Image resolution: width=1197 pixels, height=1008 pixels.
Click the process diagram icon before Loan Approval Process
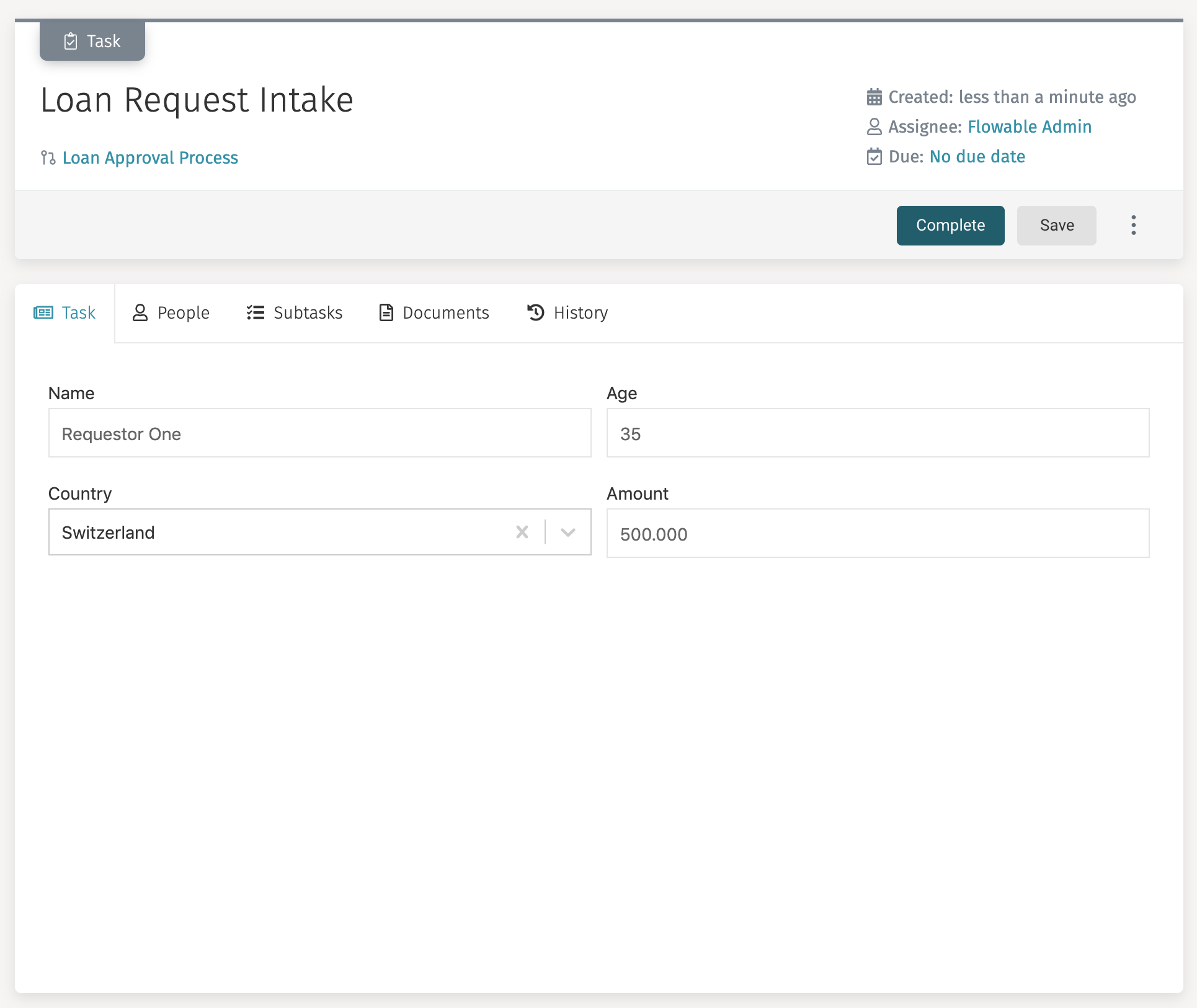[47, 158]
